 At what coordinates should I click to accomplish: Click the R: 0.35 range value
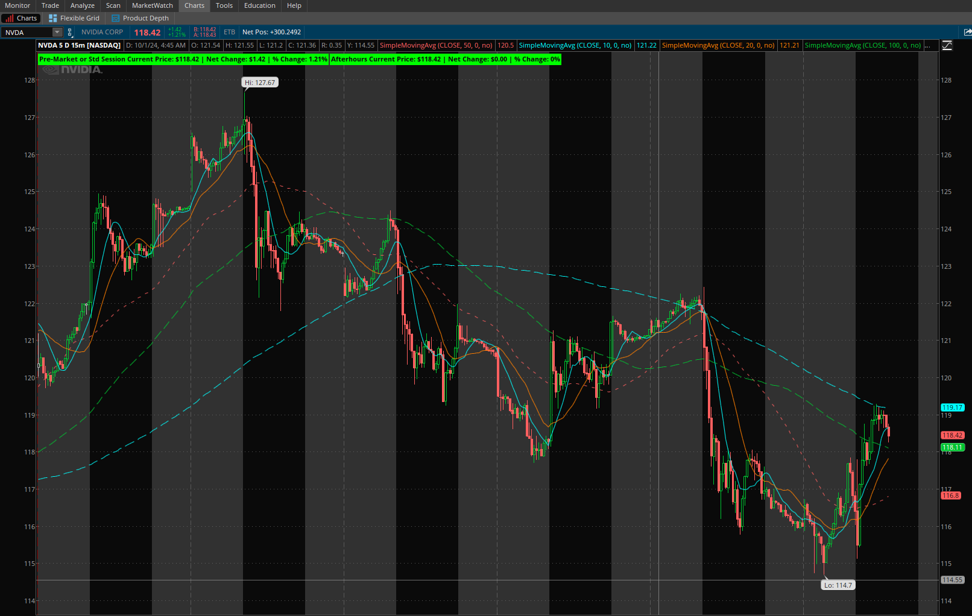point(331,45)
